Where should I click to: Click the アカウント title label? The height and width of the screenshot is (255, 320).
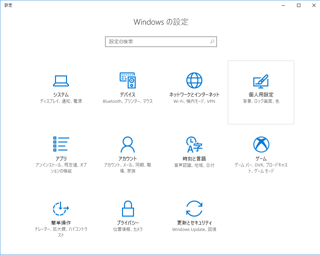click(128, 159)
